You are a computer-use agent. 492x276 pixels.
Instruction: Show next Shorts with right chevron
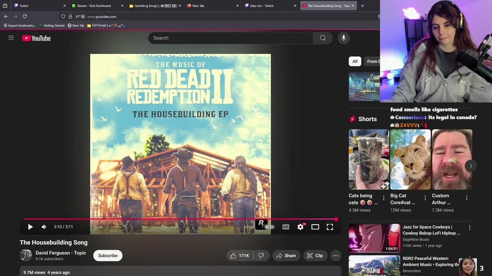tap(471, 166)
